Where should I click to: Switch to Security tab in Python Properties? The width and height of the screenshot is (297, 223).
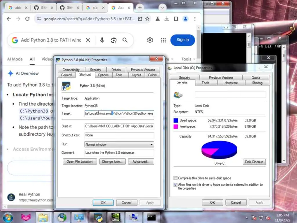(95, 70)
